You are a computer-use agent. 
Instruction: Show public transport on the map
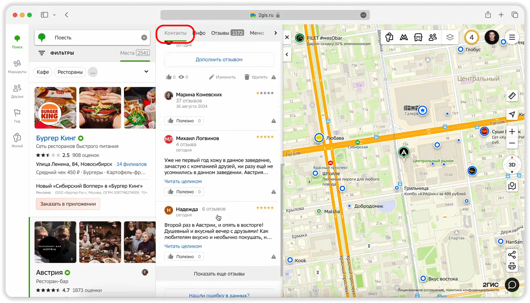418,37
